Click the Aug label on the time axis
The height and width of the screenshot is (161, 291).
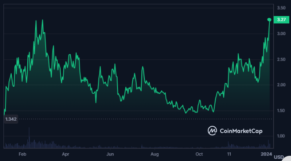click(x=154, y=154)
